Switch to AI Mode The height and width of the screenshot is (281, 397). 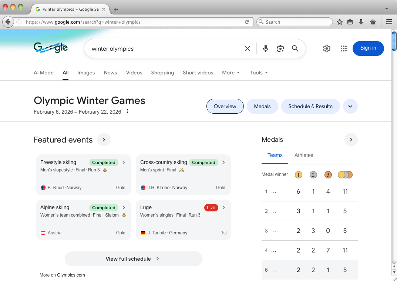[44, 73]
